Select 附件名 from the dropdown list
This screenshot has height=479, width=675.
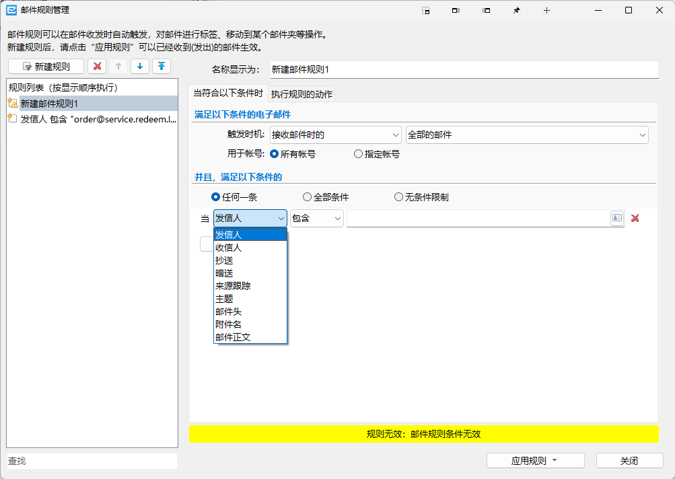coord(229,324)
